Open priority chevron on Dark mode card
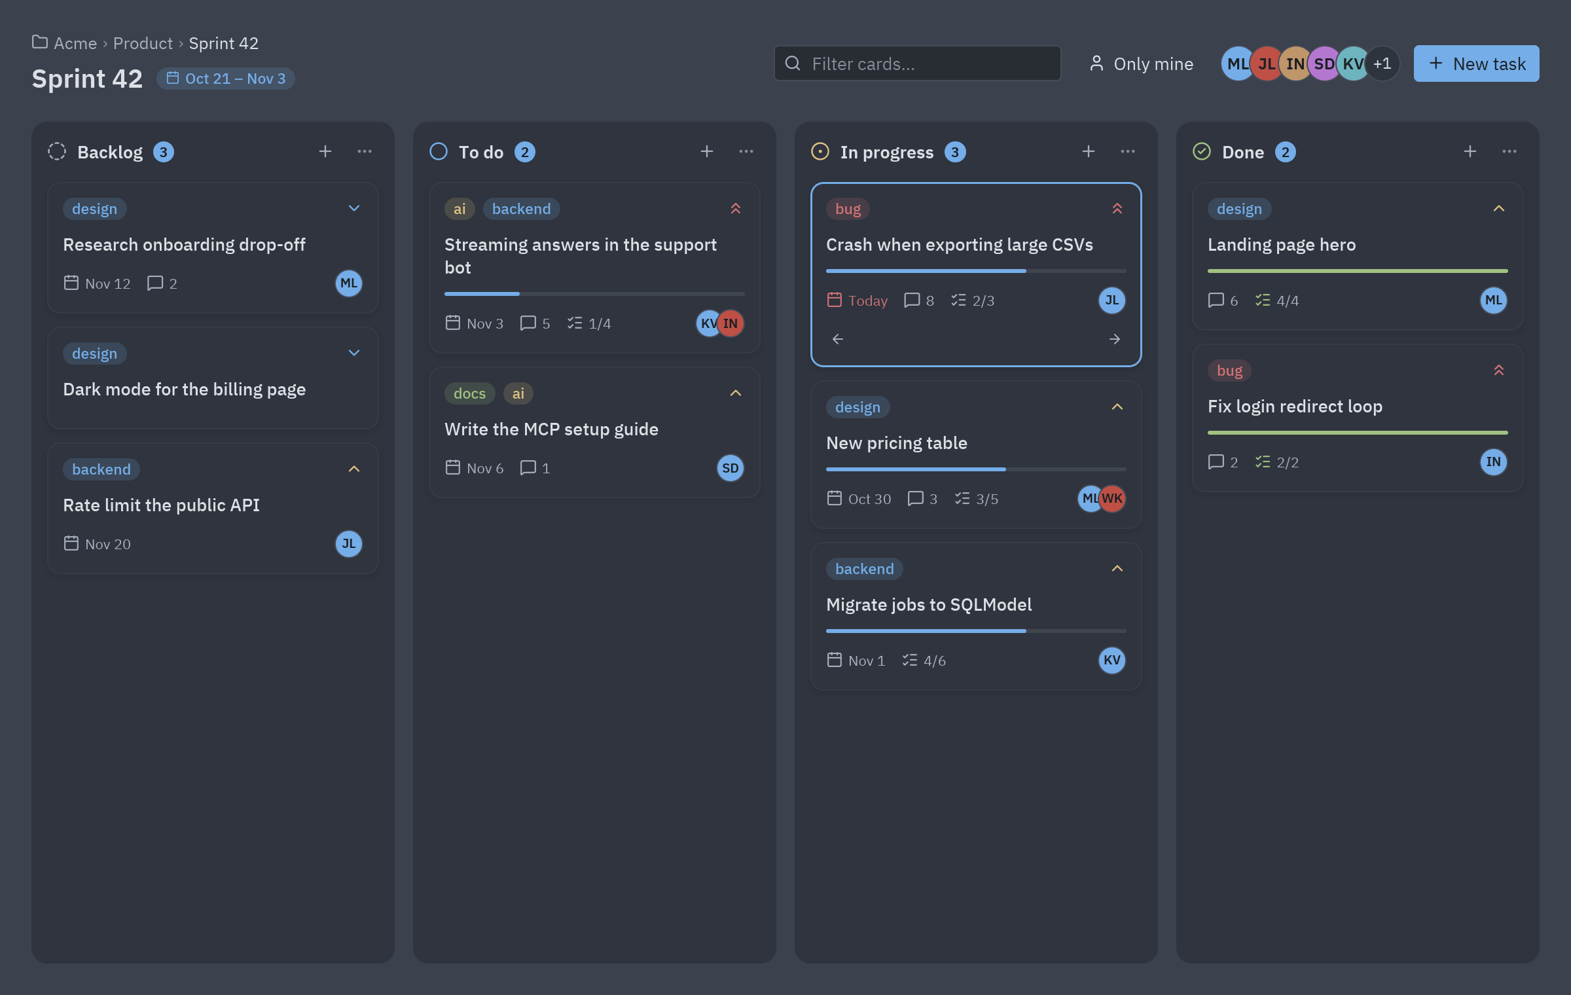 click(354, 353)
